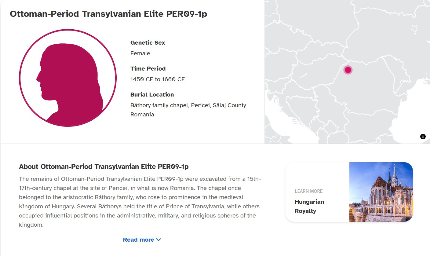Collapse the Read more disclosure chevron
The image size is (430, 256).
pyautogui.click(x=158, y=240)
